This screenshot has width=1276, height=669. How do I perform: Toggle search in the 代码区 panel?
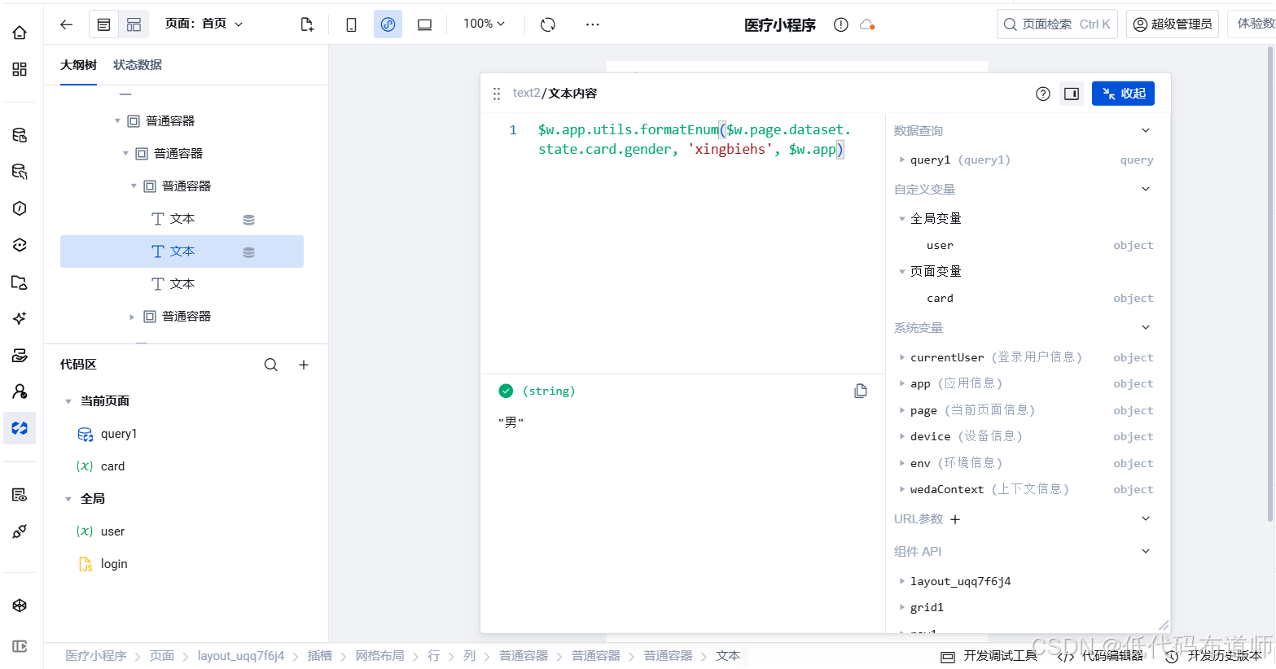click(x=271, y=364)
